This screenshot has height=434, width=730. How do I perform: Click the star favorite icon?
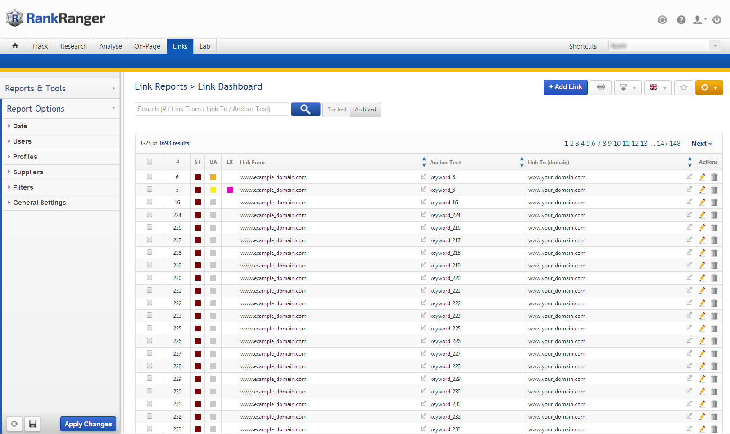point(683,87)
